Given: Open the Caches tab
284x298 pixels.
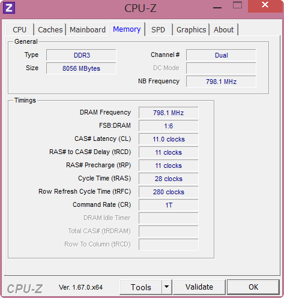Looking at the screenshot, I should pyautogui.click(x=50, y=30).
